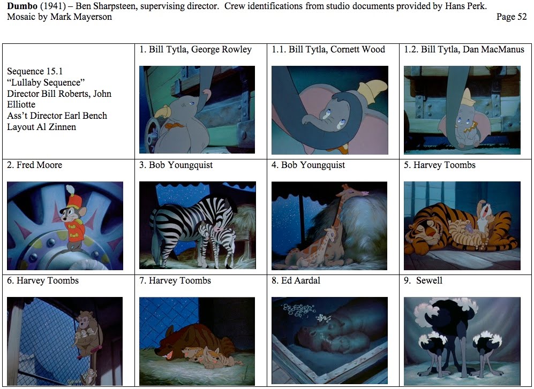Open the giraffe and baby frame
This screenshot has height=389, width=534.
[329, 226]
